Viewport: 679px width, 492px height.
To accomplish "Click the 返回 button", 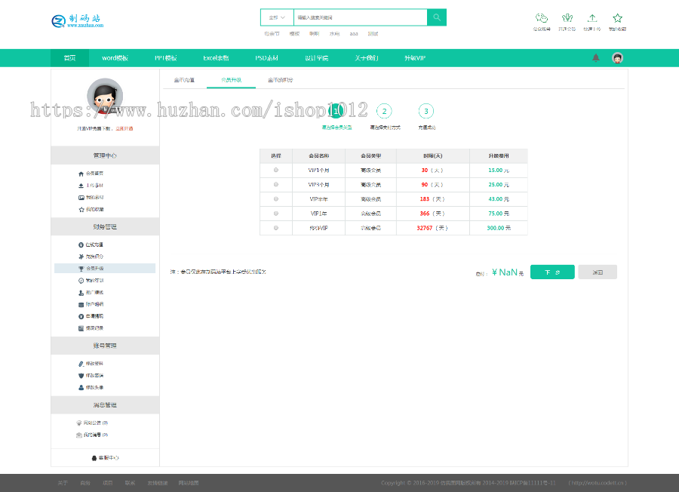I will [597, 272].
